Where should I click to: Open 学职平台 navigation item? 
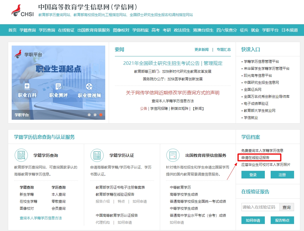tap(270, 30)
